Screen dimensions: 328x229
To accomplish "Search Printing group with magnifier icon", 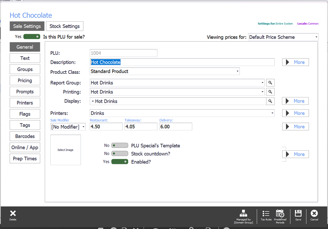I will point(270,92).
